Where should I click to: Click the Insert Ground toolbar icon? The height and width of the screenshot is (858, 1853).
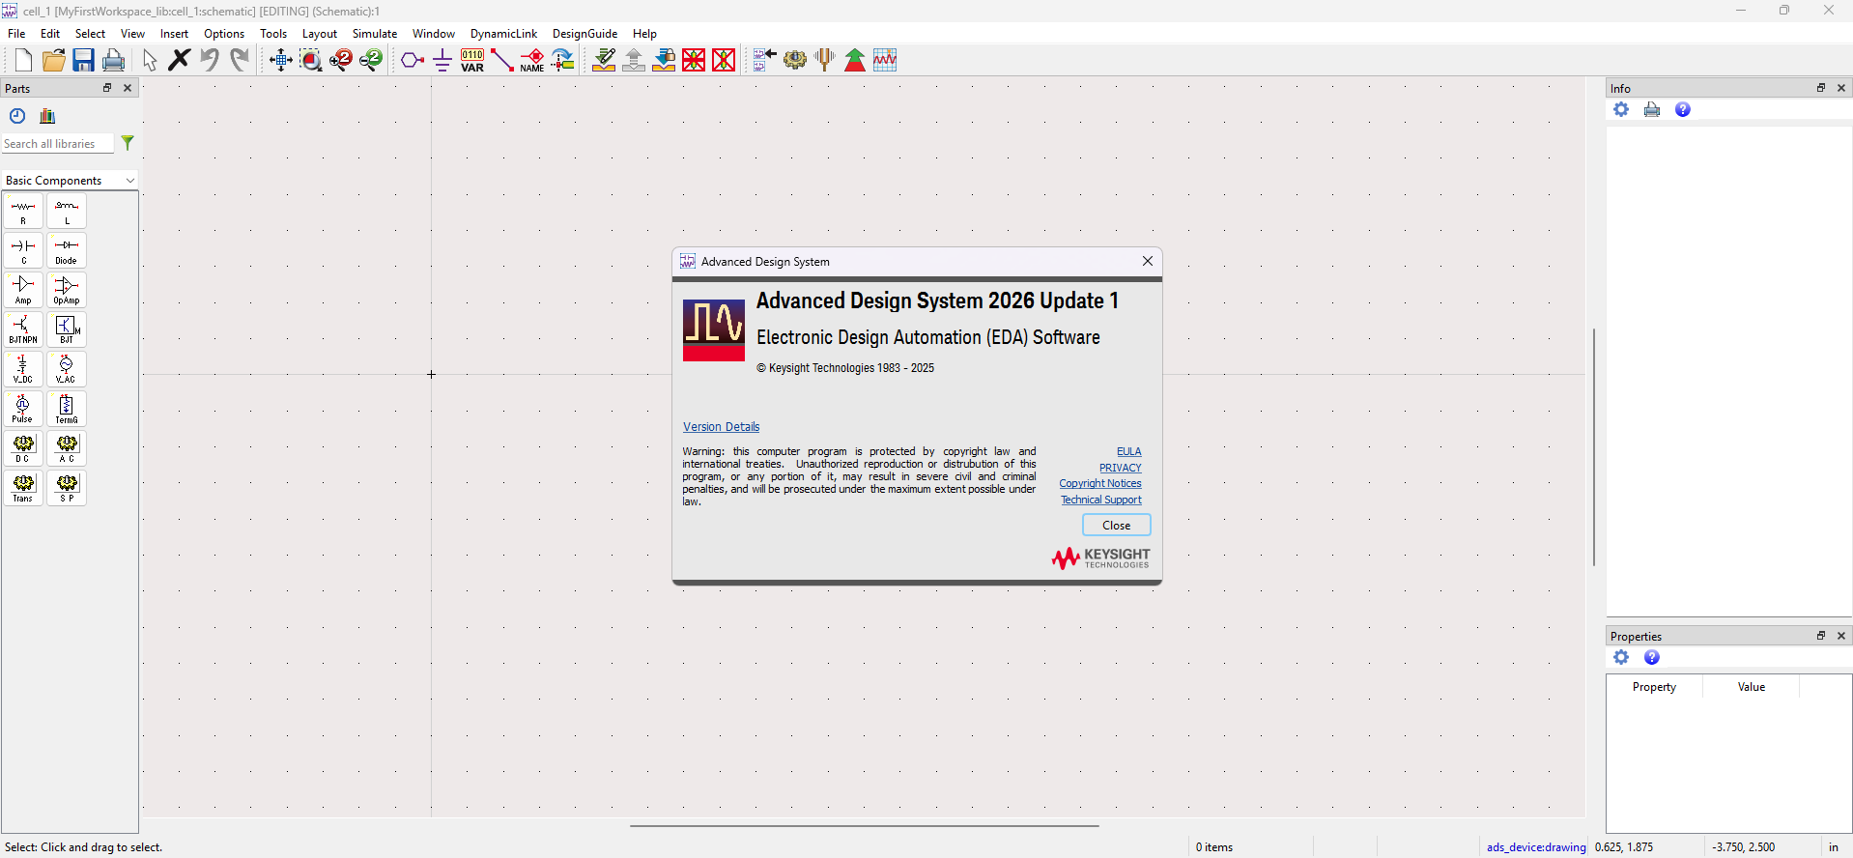pos(442,60)
